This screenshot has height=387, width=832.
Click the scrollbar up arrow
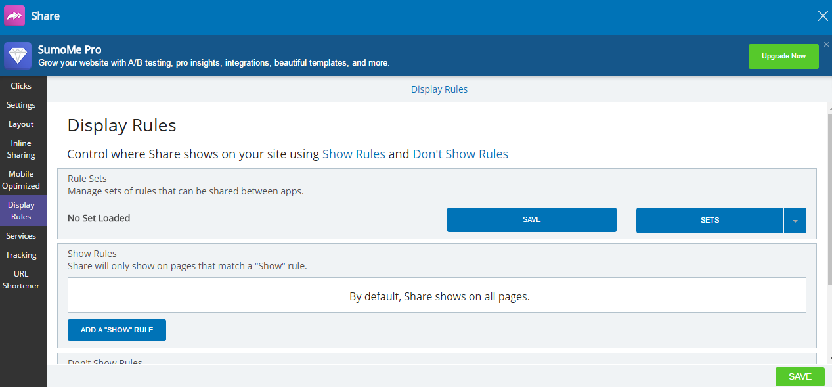coord(829,107)
